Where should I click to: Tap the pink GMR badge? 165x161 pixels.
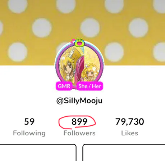pyautogui.click(x=64, y=86)
